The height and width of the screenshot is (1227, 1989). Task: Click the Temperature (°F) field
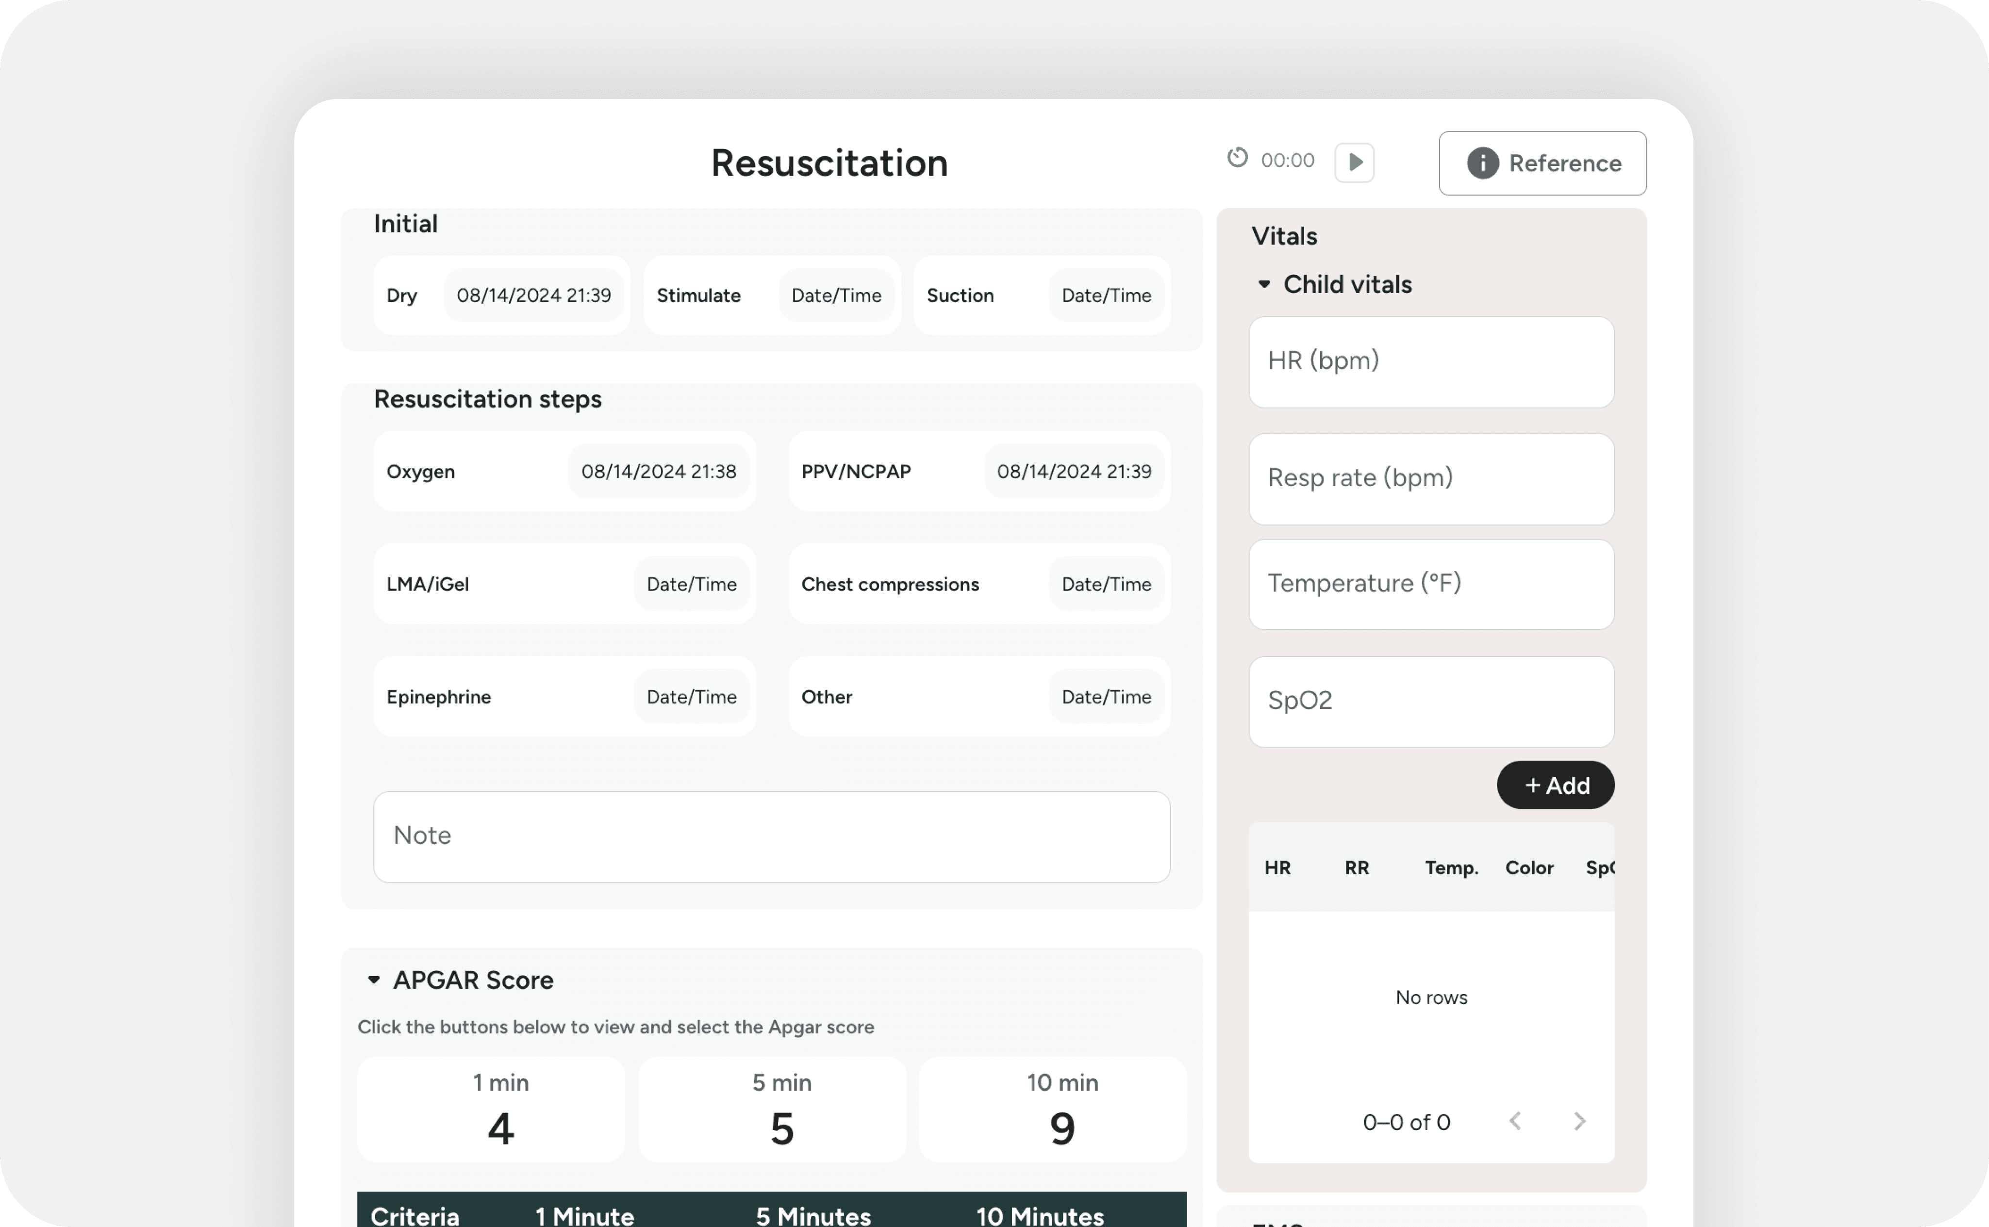coord(1430,584)
